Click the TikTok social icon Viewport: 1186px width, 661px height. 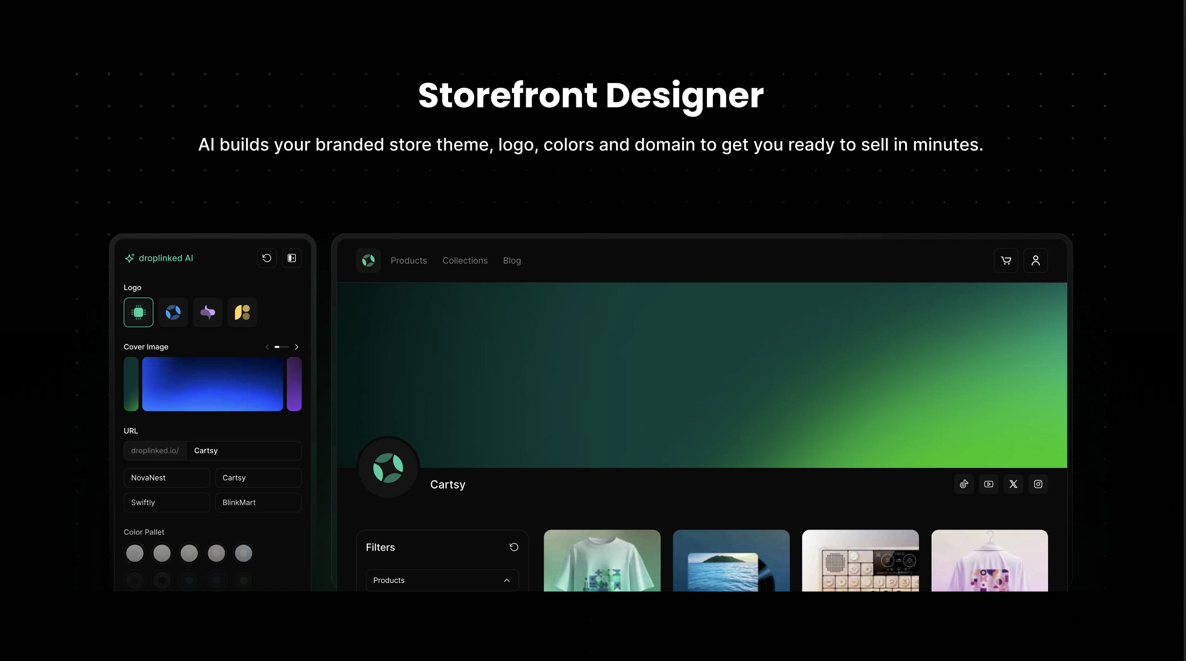(x=964, y=484)
